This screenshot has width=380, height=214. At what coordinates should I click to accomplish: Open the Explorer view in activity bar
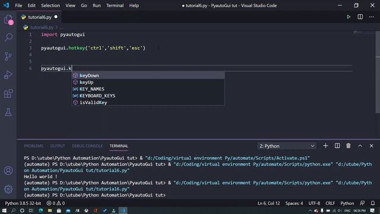[8, 19]
